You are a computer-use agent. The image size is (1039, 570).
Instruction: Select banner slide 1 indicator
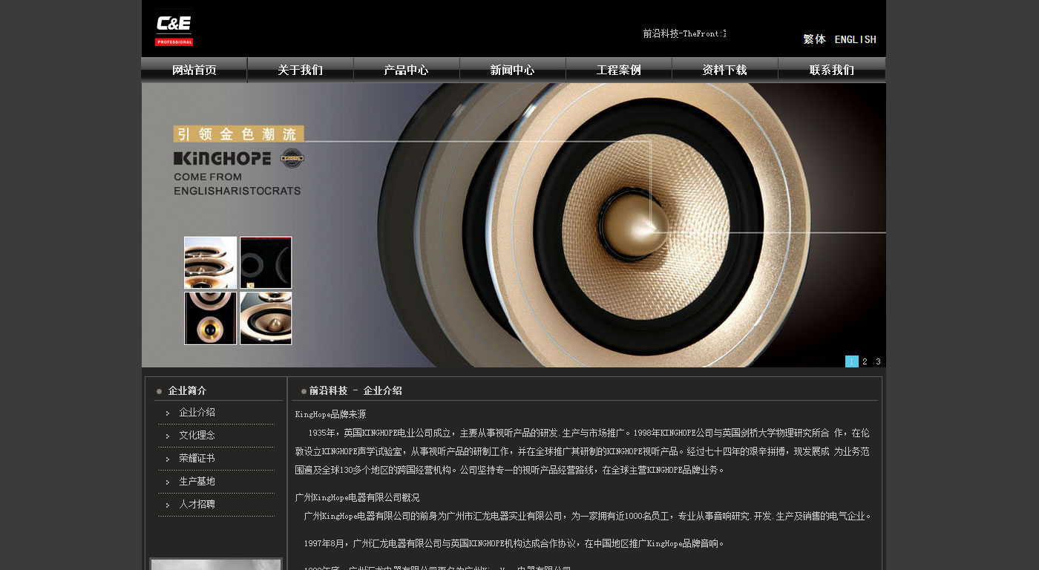point(852,361)
